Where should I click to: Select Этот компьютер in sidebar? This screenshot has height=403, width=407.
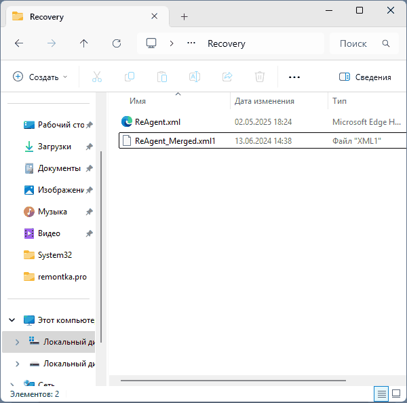click(59, 320)
